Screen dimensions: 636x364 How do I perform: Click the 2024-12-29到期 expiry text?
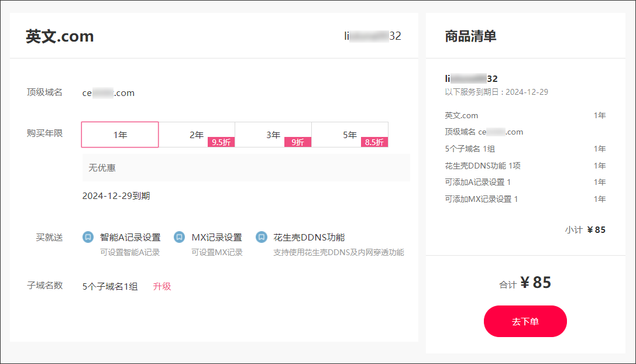116,196
